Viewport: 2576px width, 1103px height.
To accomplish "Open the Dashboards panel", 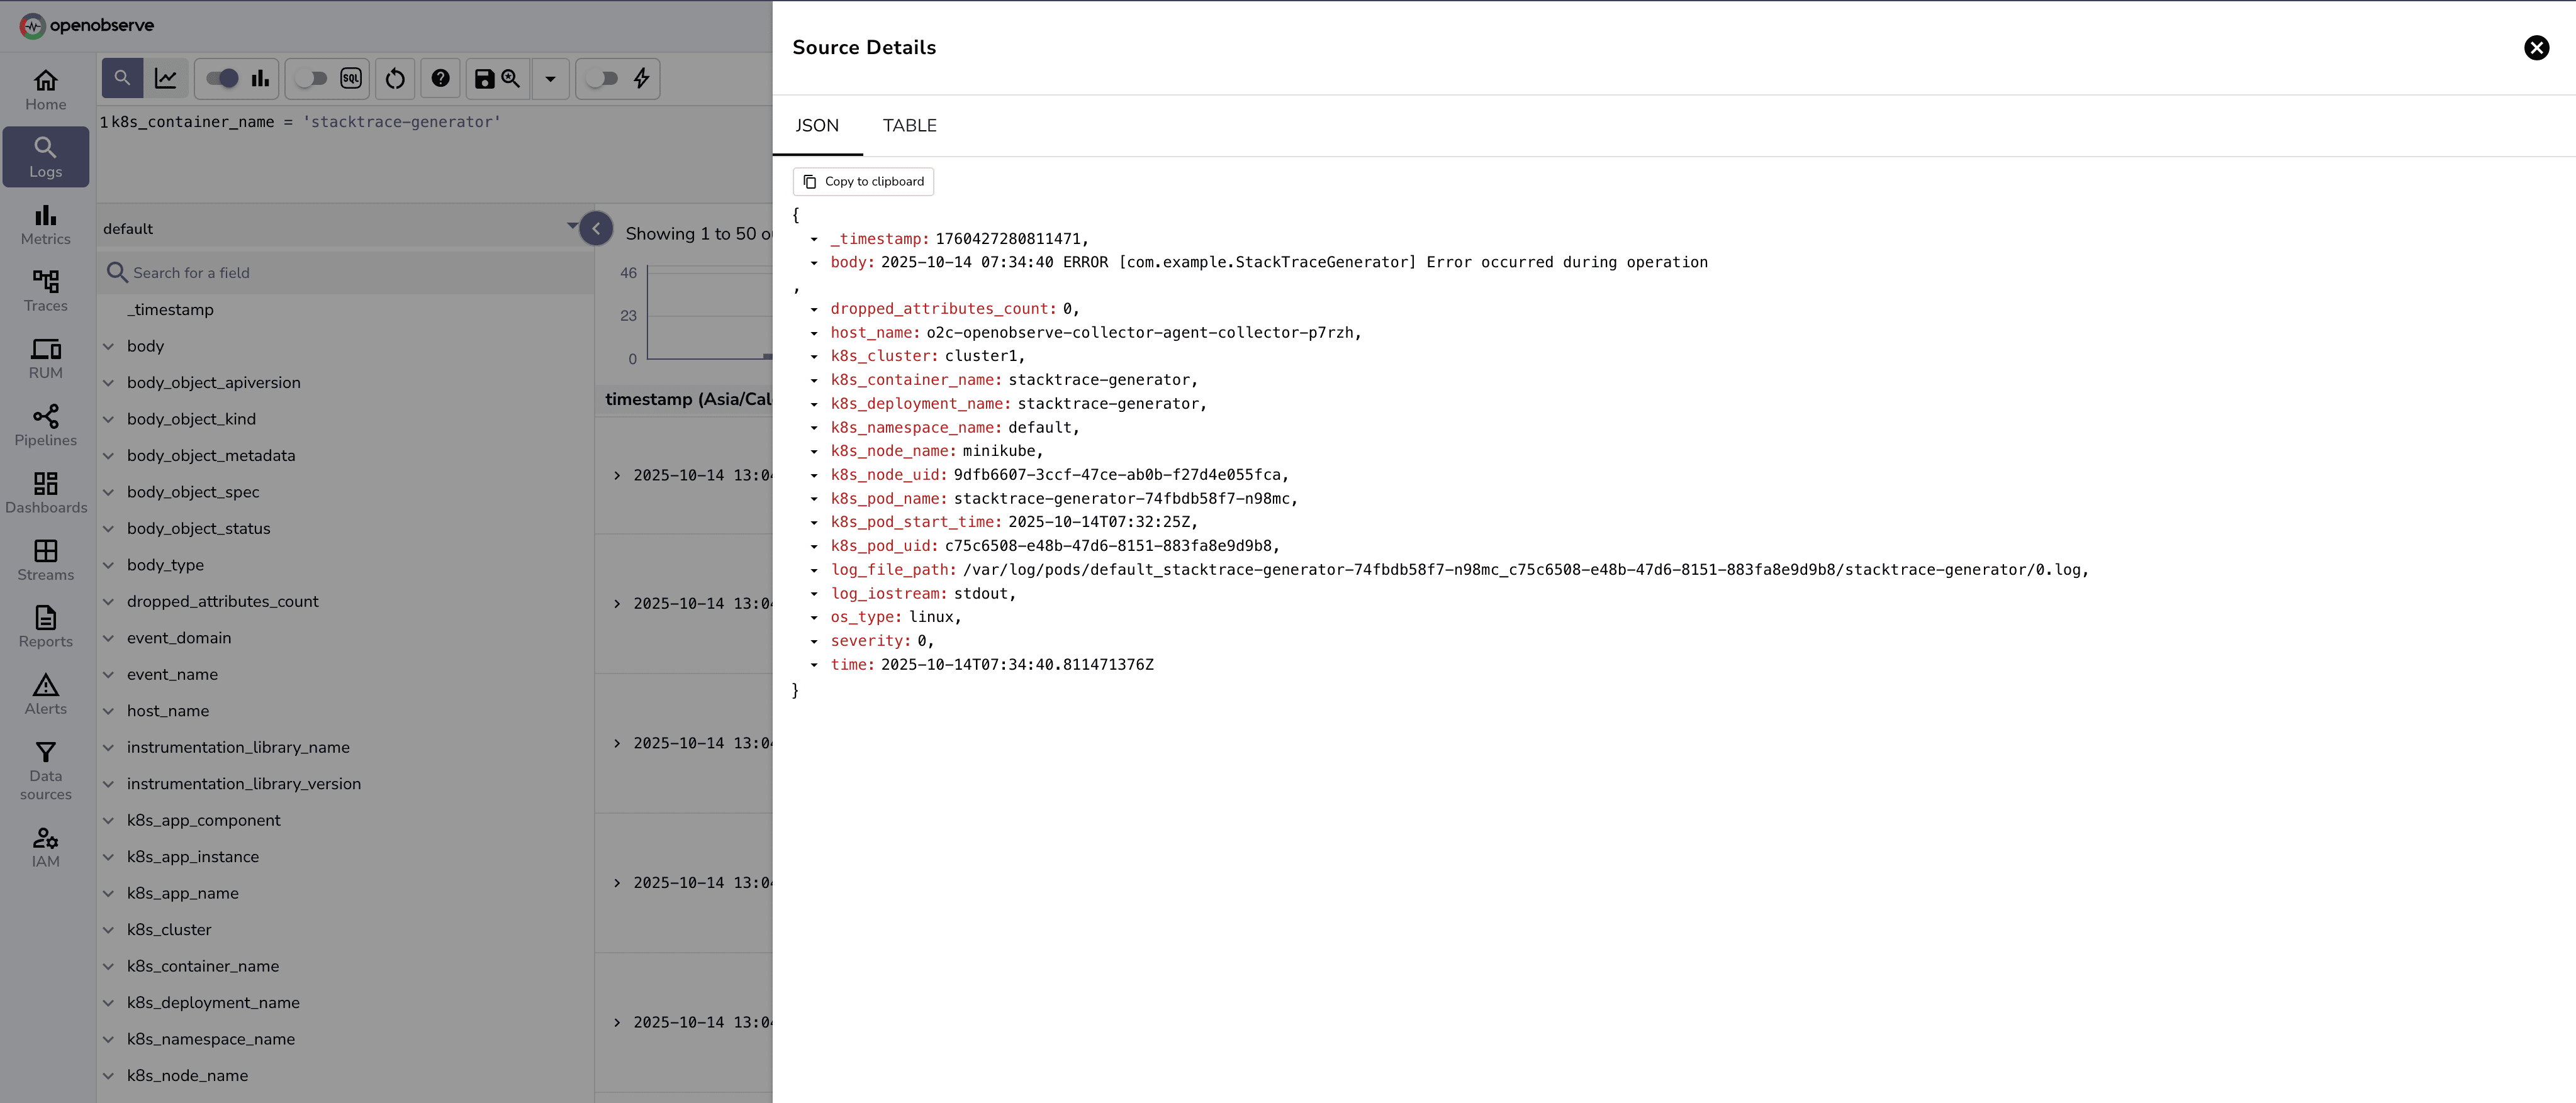I will [x=45, y=492].
